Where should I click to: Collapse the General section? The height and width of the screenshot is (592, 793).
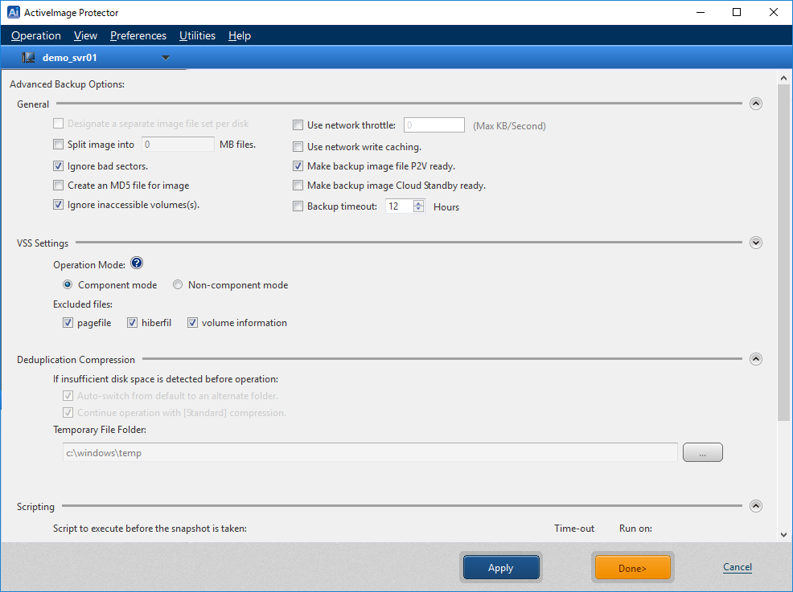pyautogui.click(x=755, y=104)
